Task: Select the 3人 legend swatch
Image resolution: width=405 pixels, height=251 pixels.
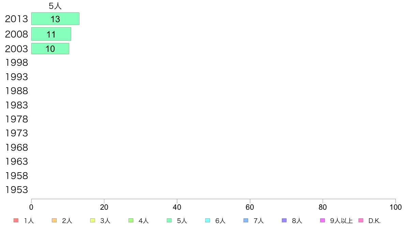Action: click(92, 221)
